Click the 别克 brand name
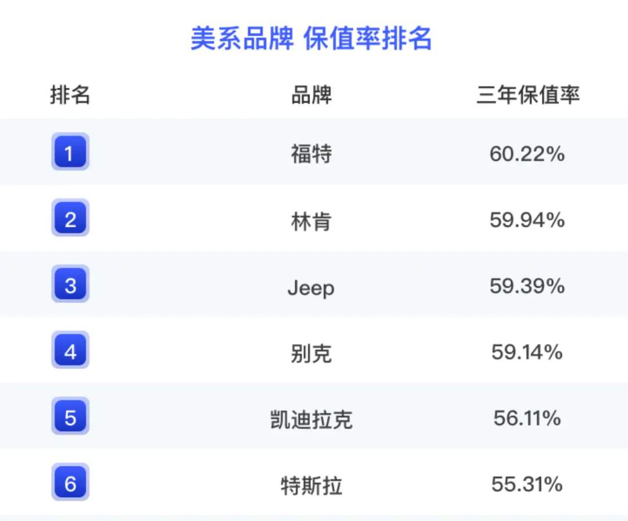Screen dimensions: 628x521 pyautogui.click(x=311, y=353)
